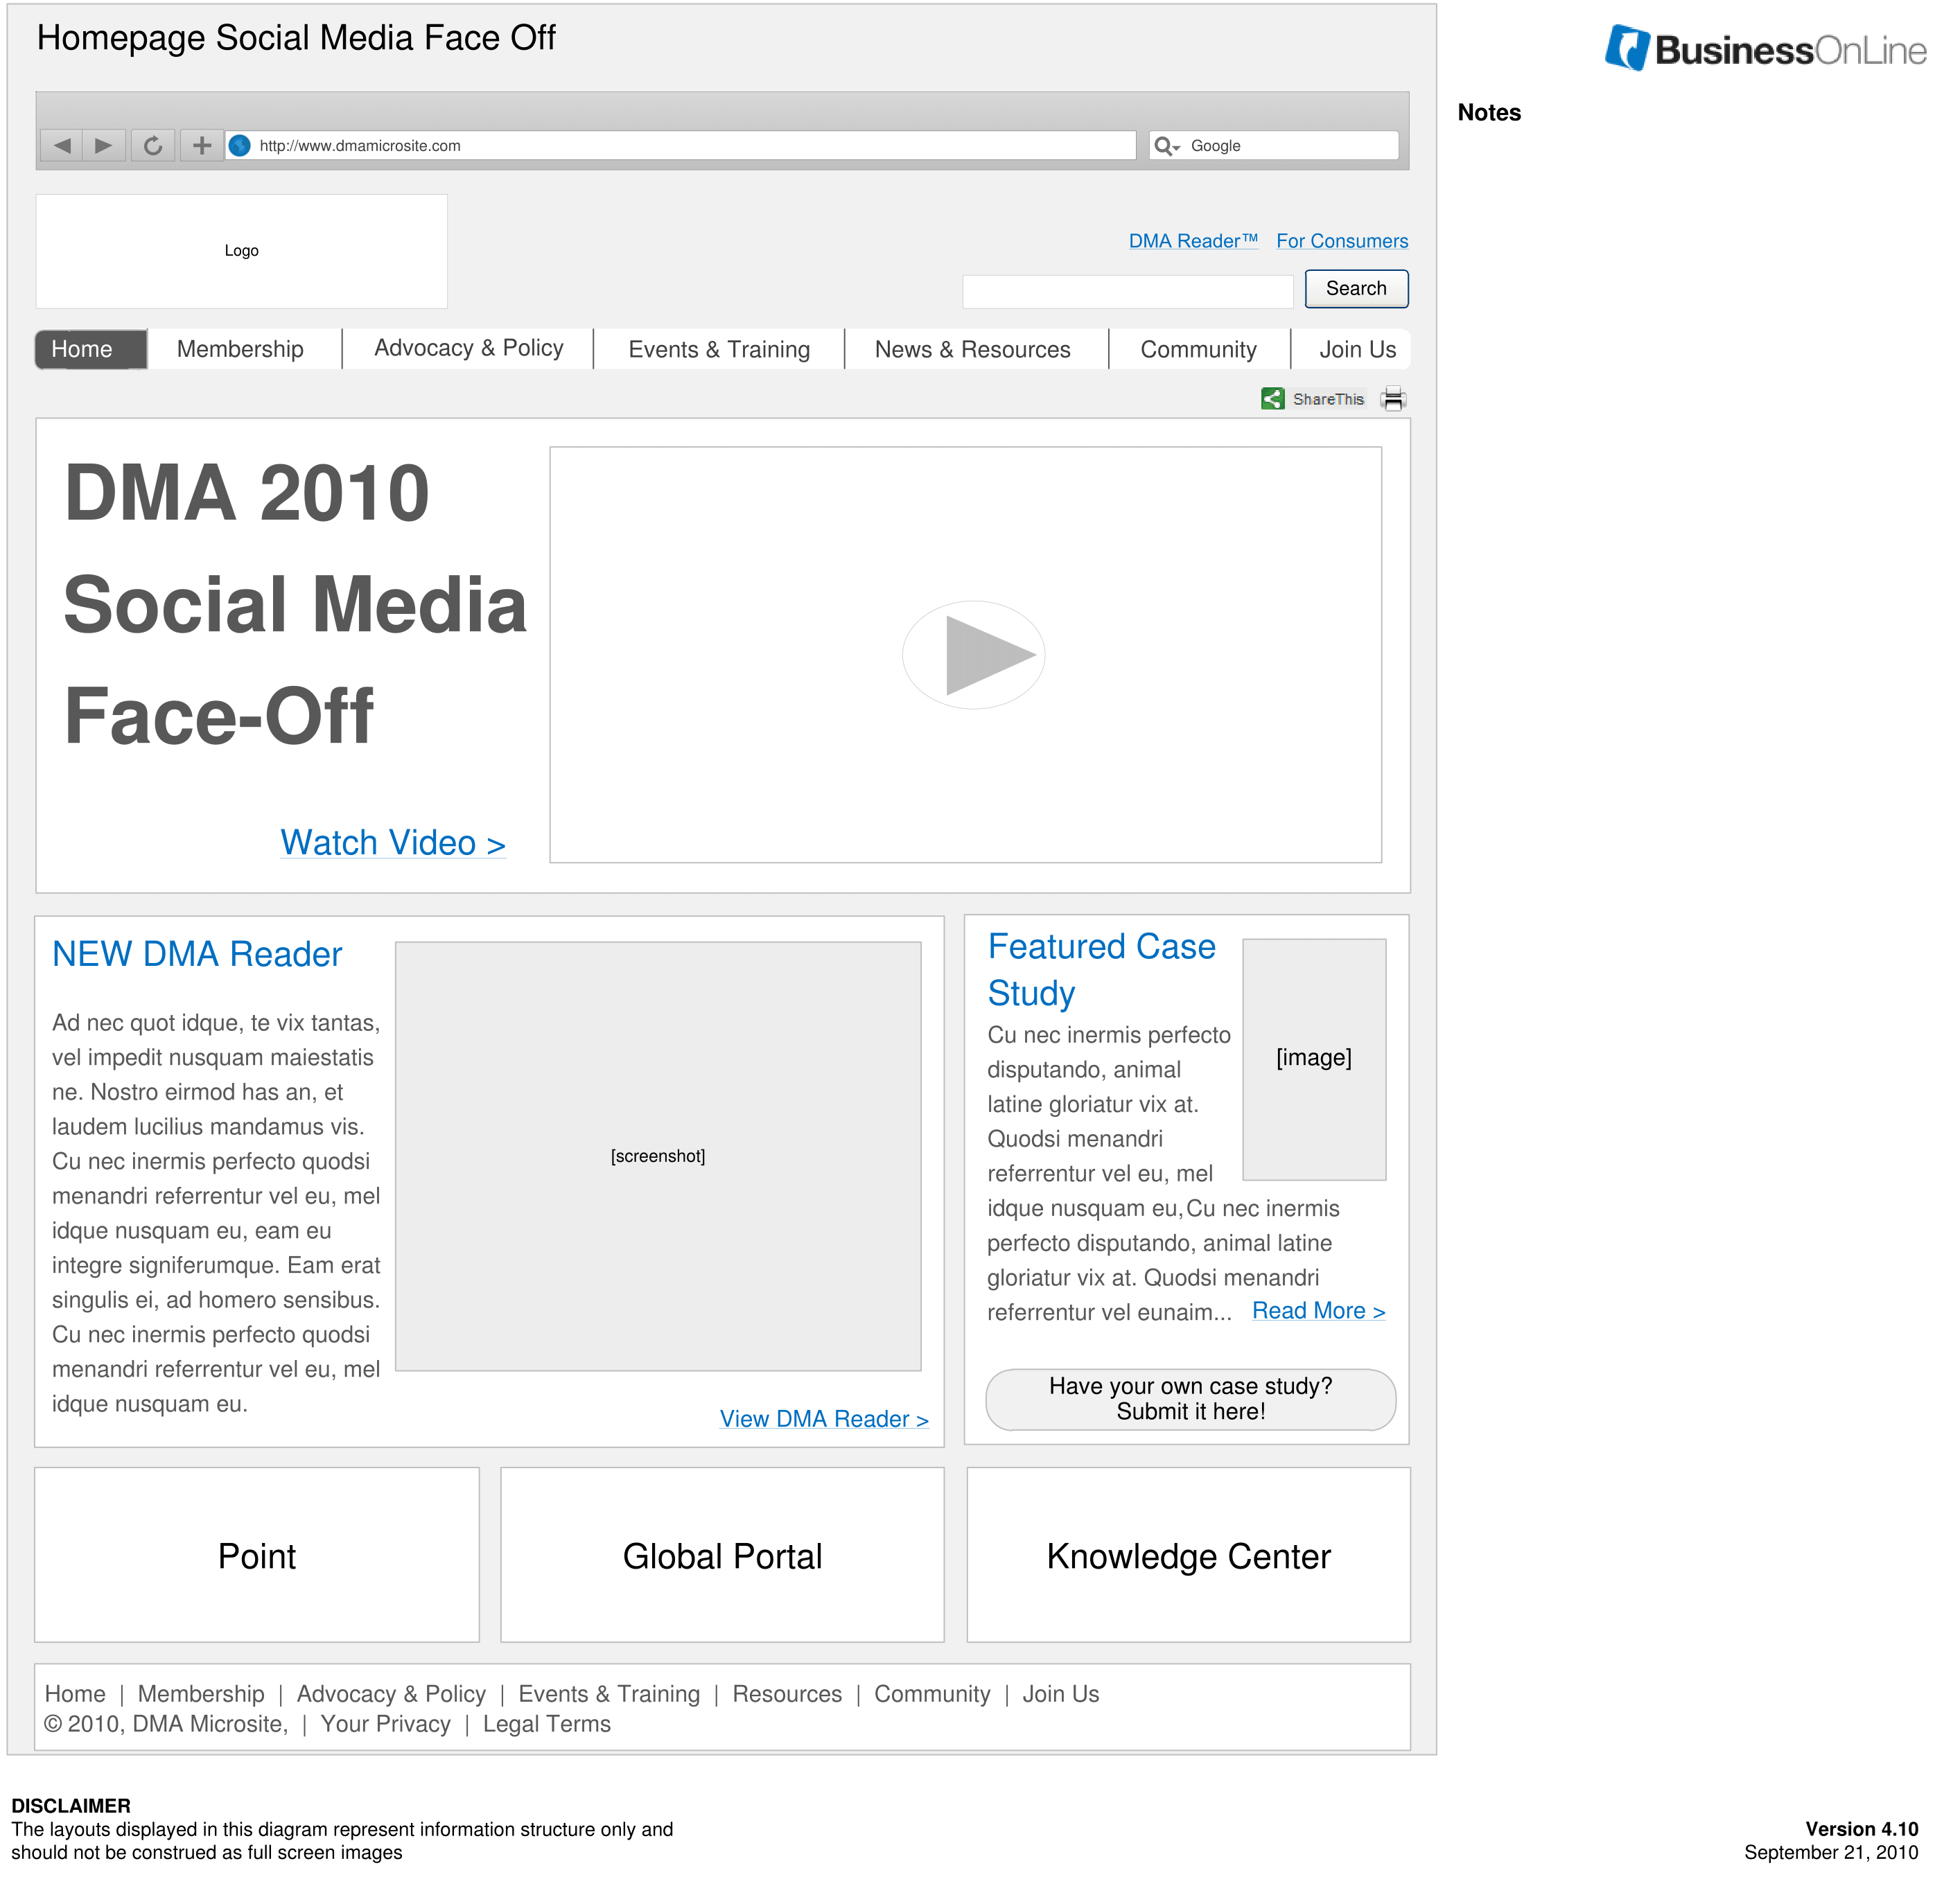Click the globe icon in the address bar
1935x1904 pixels.
tap(239, 146)
